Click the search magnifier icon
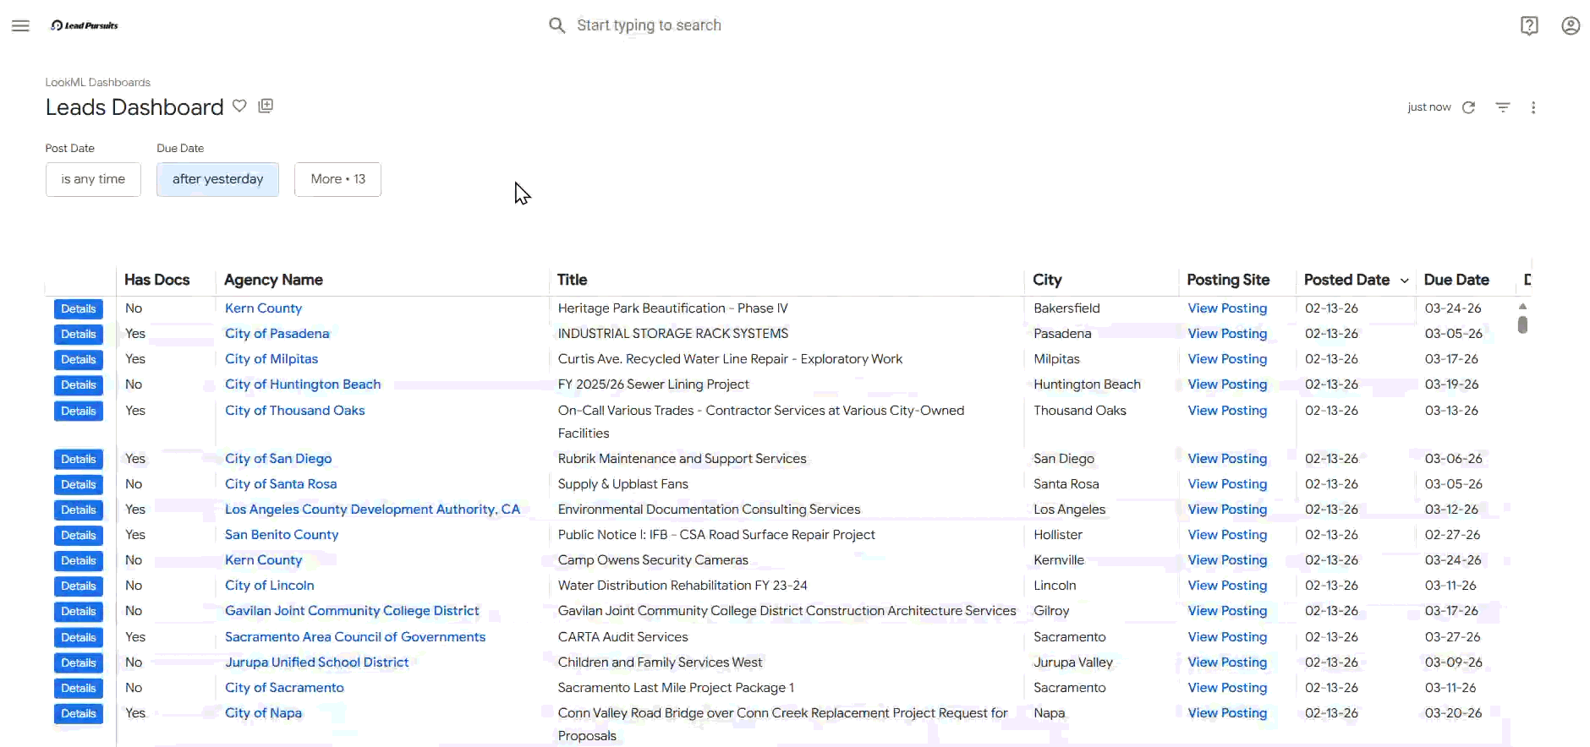1590x747 pixels. [556, 25]
